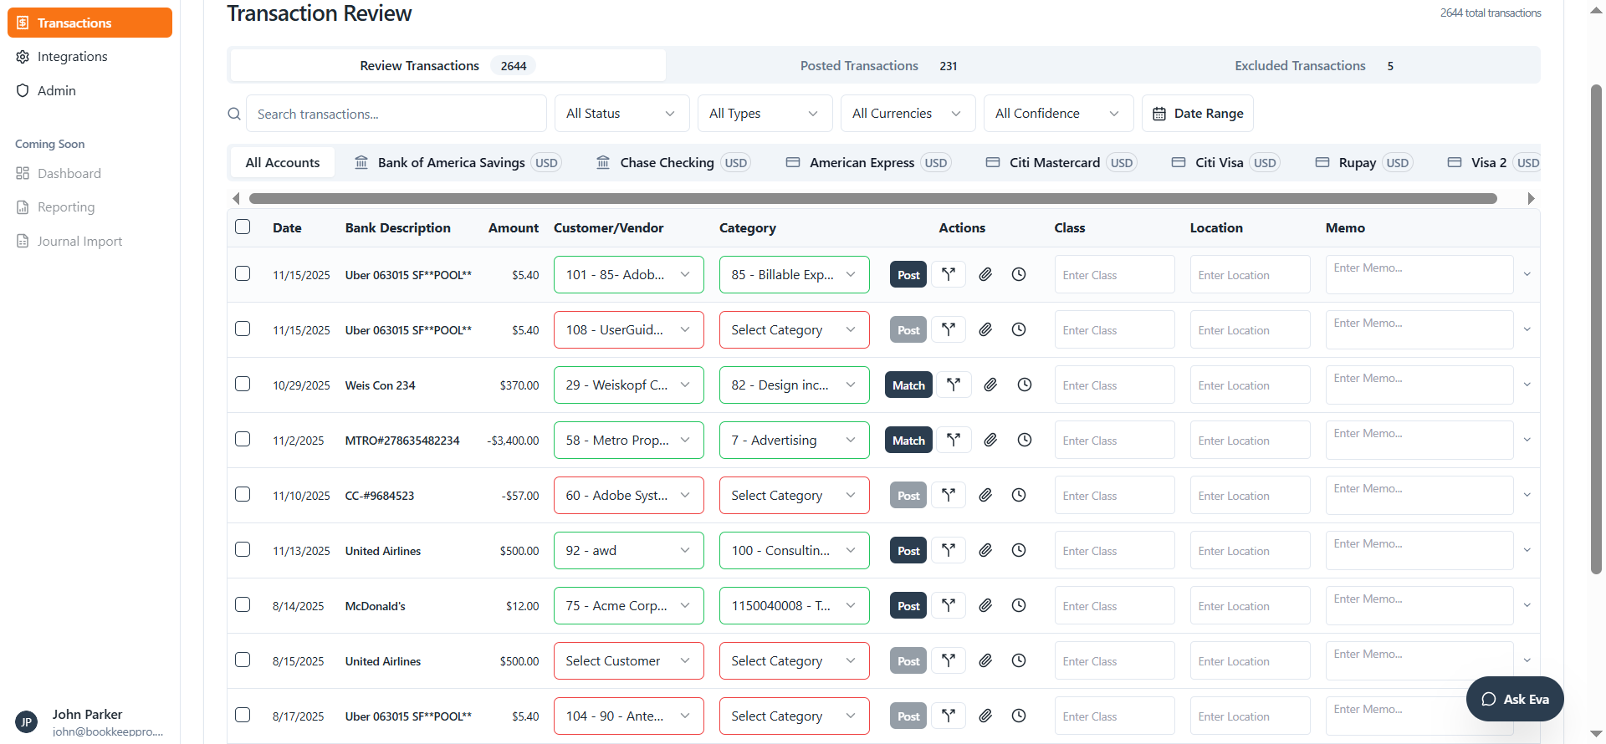
Task: Expand the All Confidence filter dropdown
Action: (1058, 114)
